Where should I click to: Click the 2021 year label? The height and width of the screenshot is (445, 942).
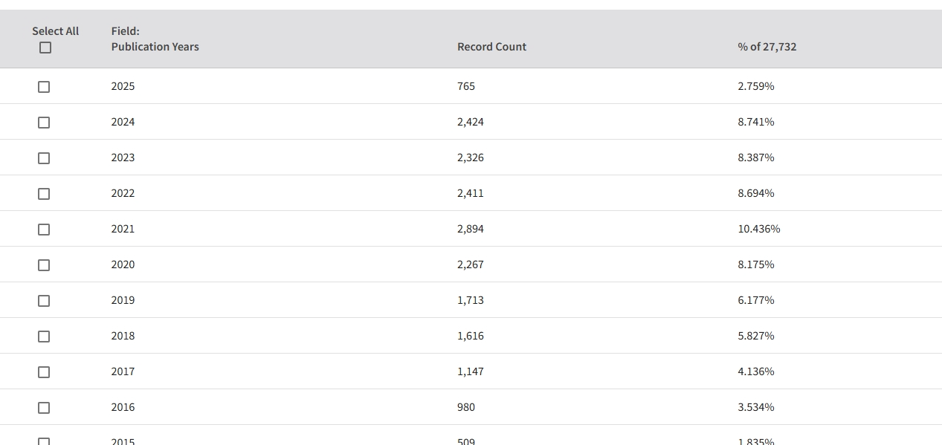pyautogui.click(x=123, y=229)
